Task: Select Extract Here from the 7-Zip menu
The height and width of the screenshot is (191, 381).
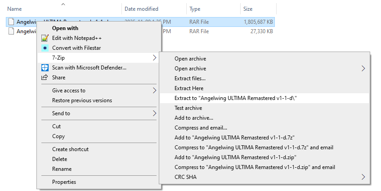Action: point(189,88)
